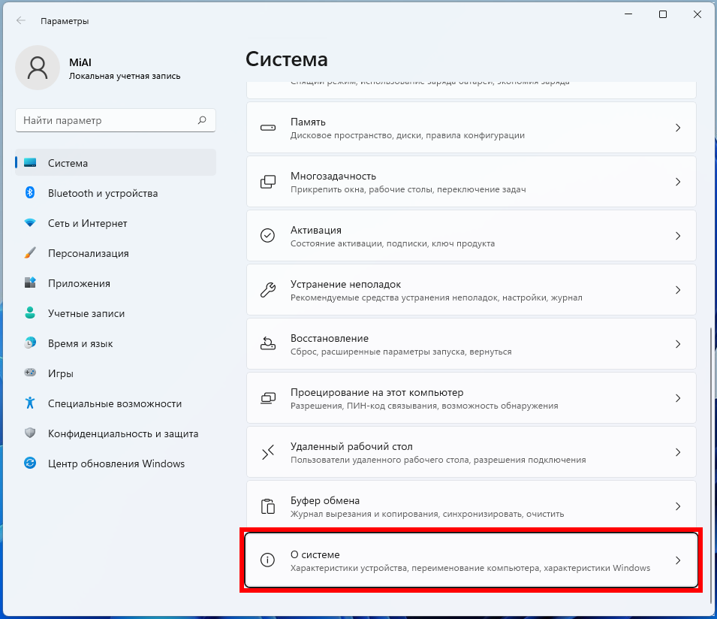Select Учетные записи in the sidebar
This screenshot has width=717, height=619.
click(86, 313)
